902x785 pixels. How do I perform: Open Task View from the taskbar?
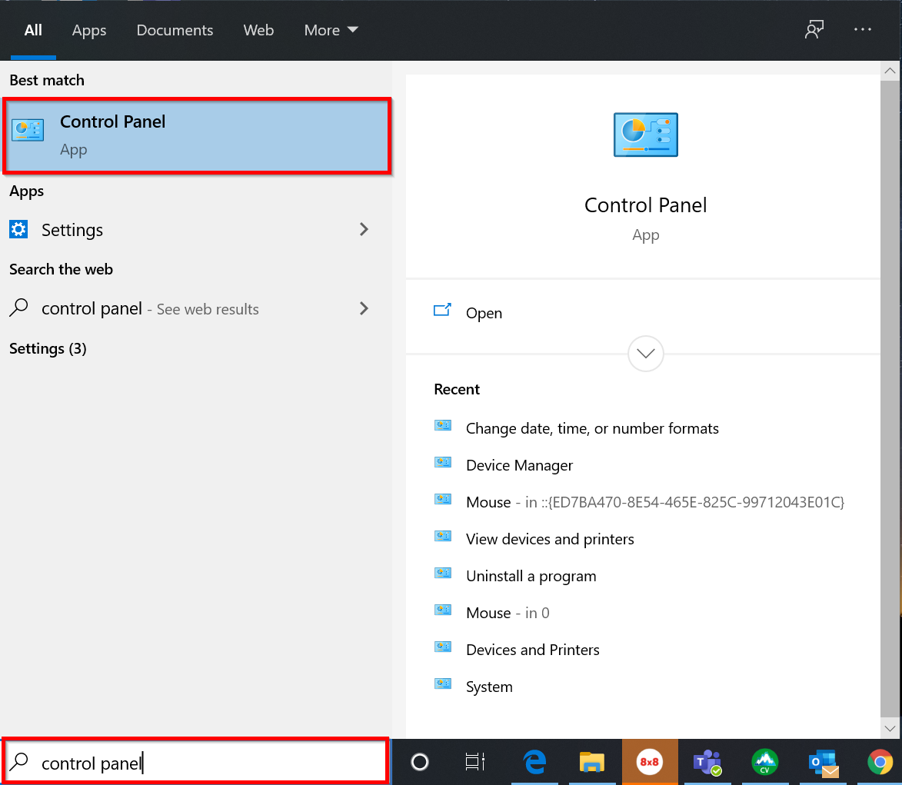click(475, 762)
